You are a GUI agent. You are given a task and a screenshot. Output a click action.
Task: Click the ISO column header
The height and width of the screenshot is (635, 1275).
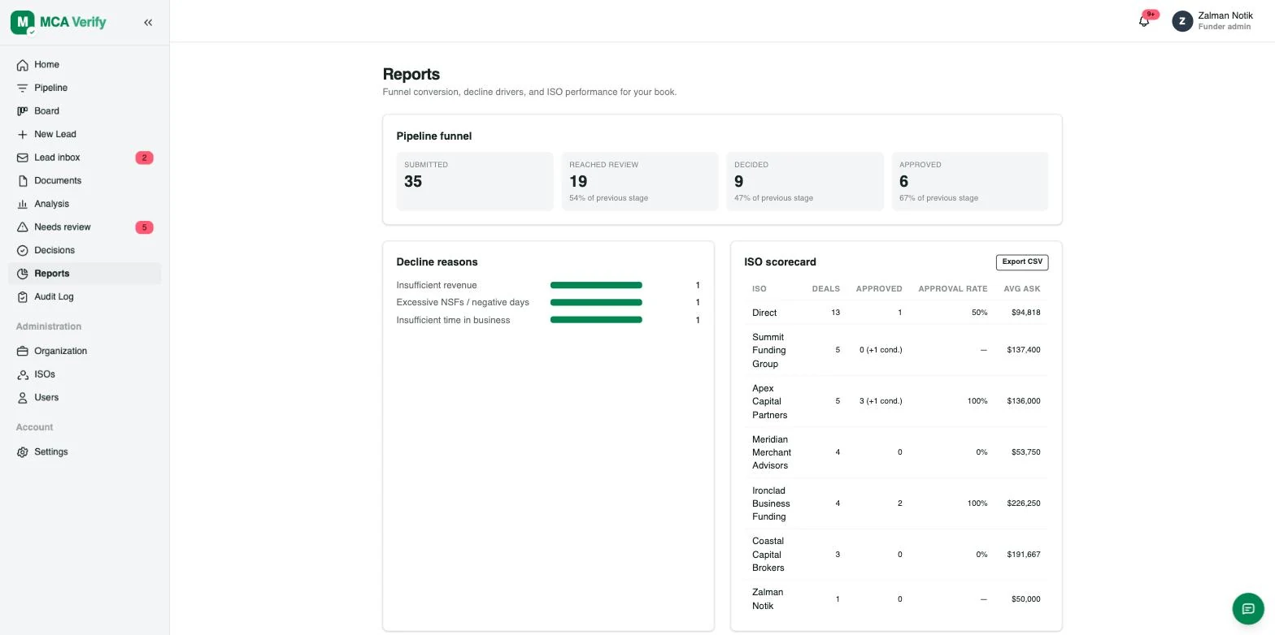point(759,289)
